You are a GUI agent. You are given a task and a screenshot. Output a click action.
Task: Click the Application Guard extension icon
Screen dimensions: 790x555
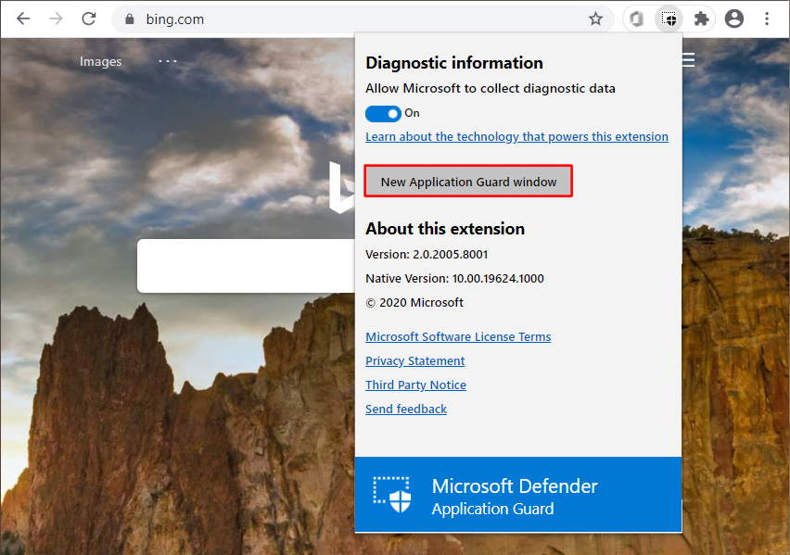tap(669, 19)
